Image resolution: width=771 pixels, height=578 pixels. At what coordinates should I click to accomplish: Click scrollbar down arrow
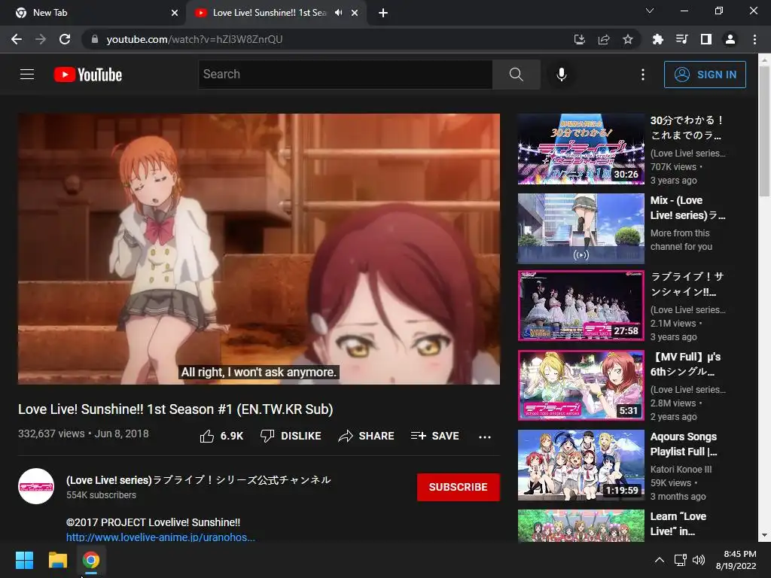point(764,535)
